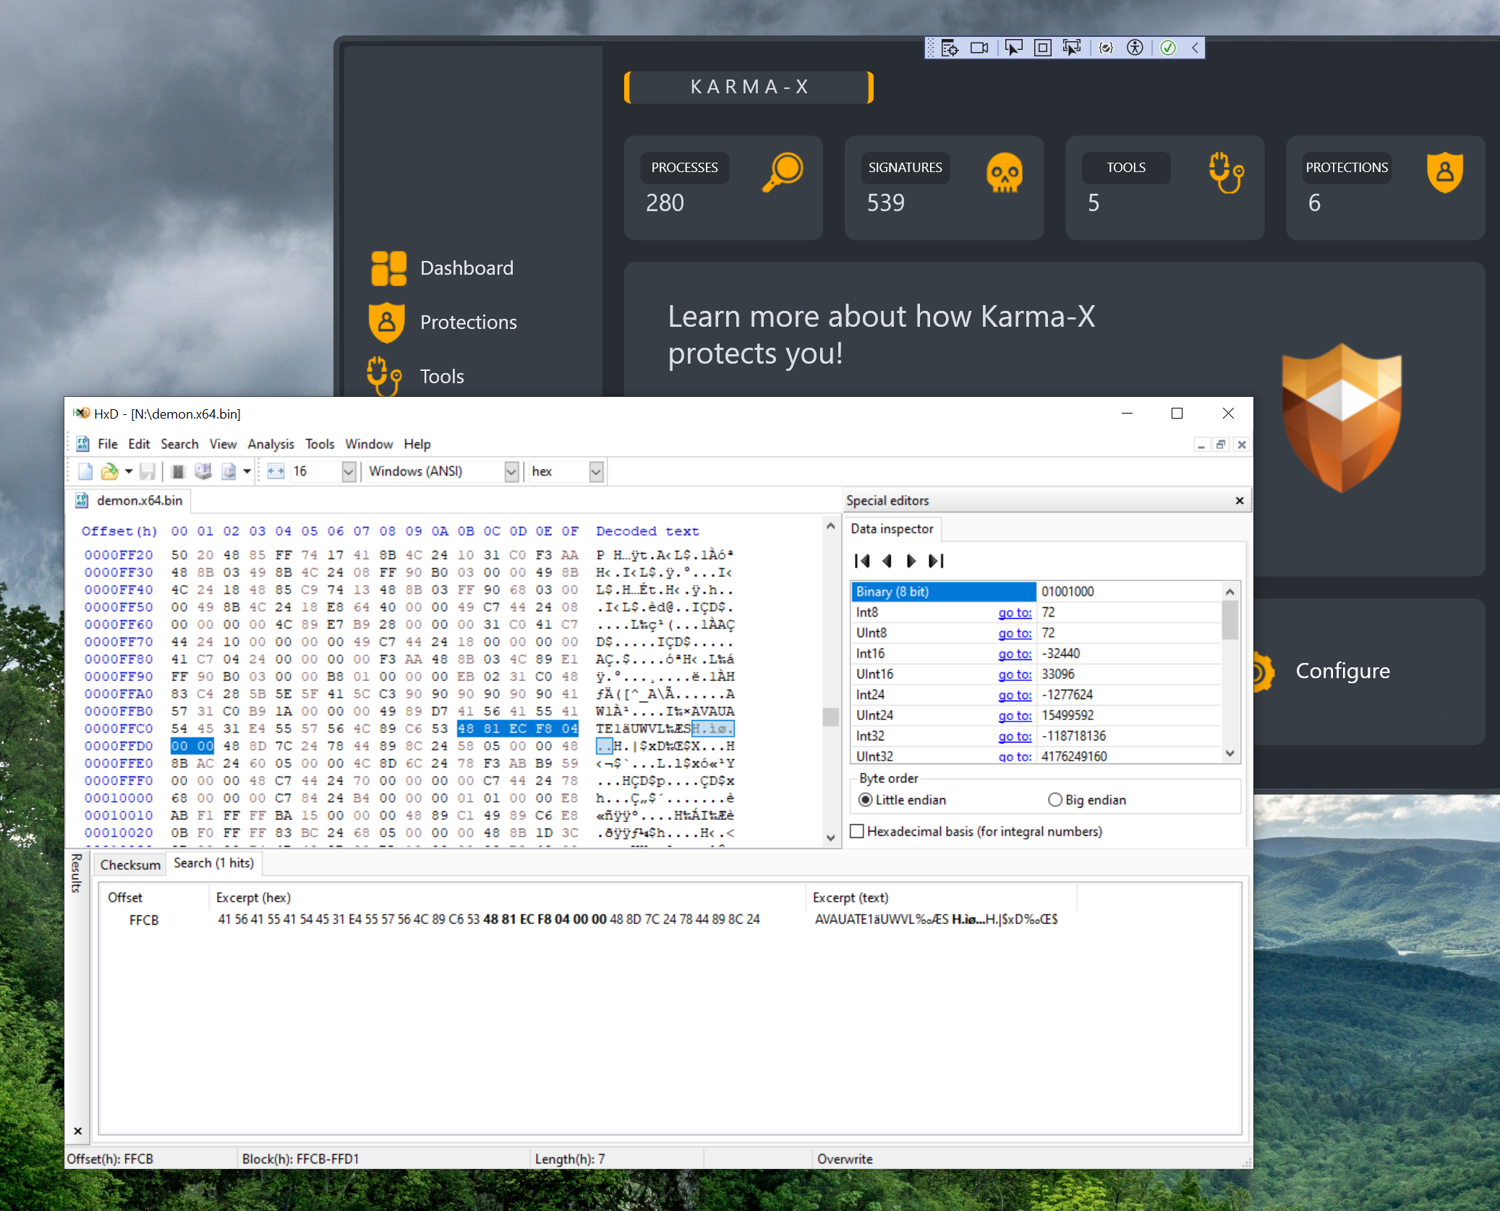This screenshot has height=1211, width=1500.
Task: Go to first byte in Data inspector
Action: [862, 561]
